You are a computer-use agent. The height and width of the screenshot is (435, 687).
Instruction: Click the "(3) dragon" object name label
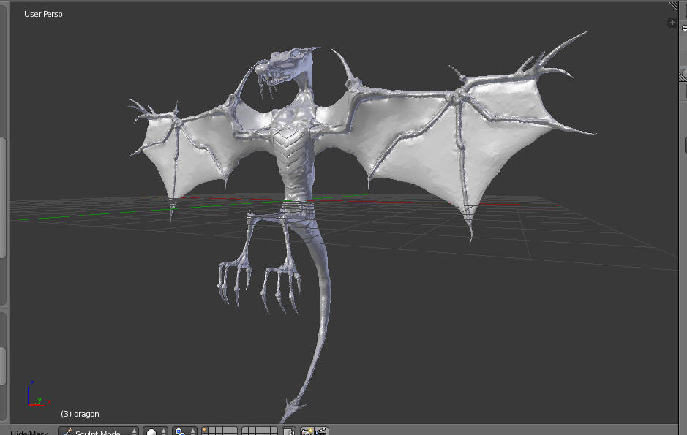click(80, 414)
